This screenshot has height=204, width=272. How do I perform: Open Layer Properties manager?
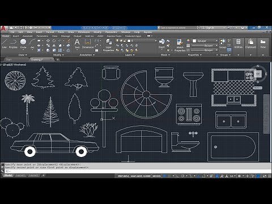click(108, 45)
